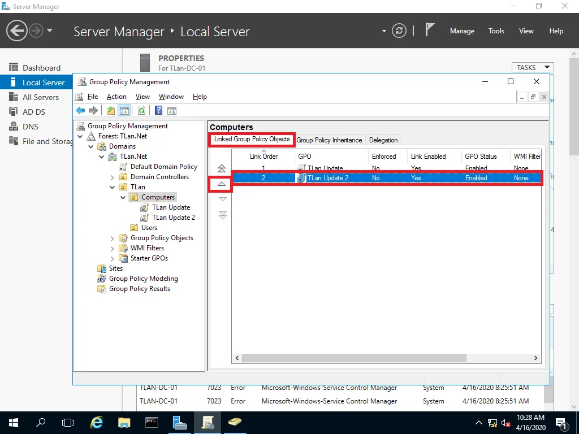Click the network icon in system tray
Image resolution: width=579 pixels, height=434 pixels.
(x=492, y=423)
